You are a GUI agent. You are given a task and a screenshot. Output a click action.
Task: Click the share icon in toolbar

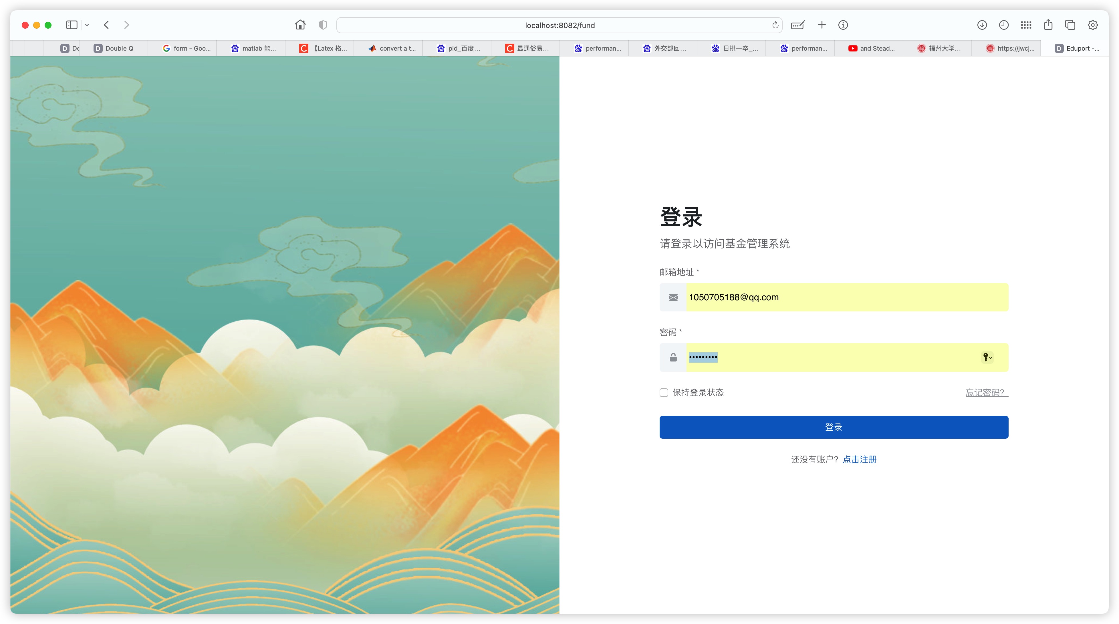(1048, 25)
